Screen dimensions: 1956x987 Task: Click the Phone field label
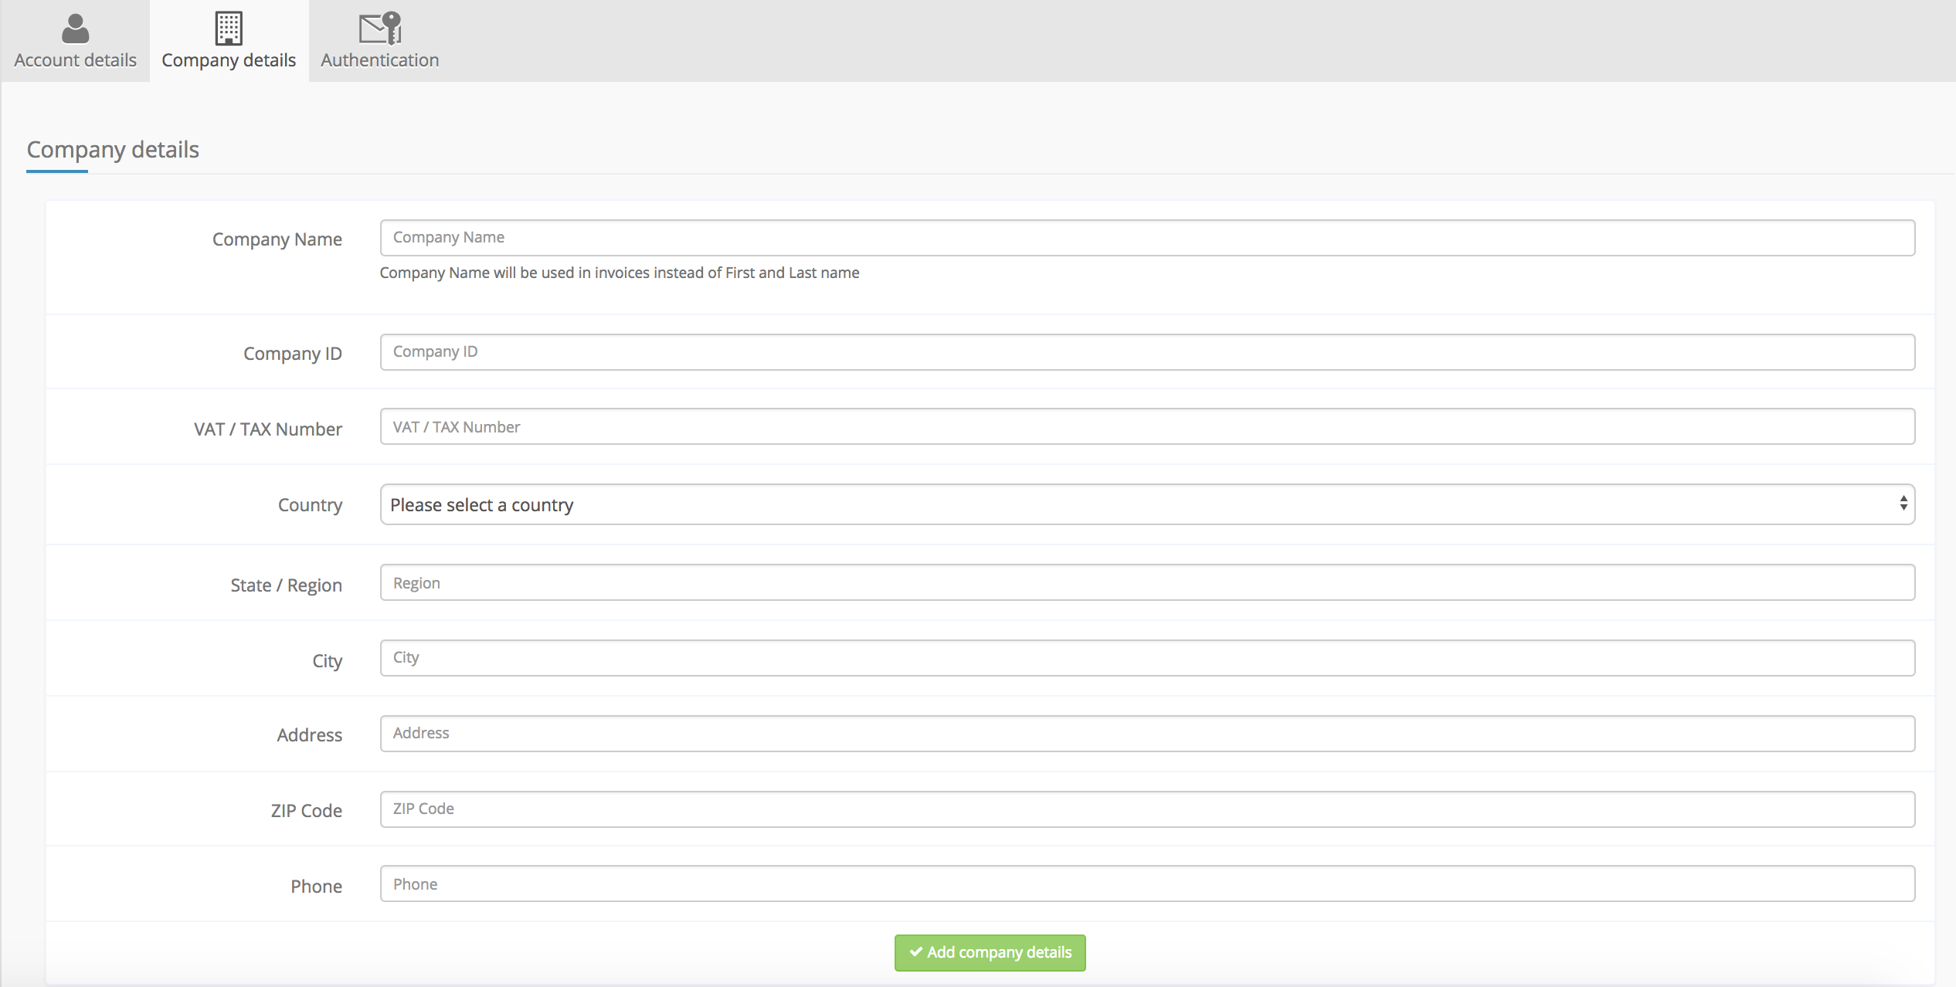317,887
